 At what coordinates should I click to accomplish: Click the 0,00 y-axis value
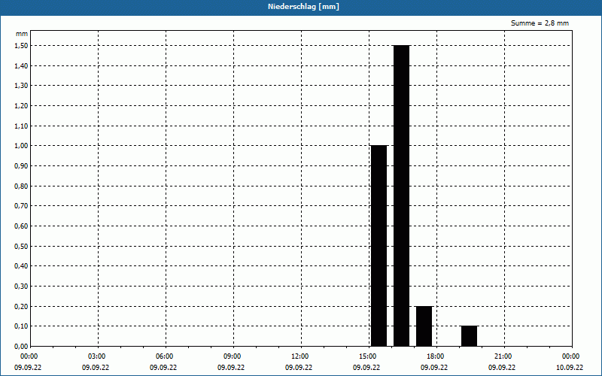tap(21, 347)
